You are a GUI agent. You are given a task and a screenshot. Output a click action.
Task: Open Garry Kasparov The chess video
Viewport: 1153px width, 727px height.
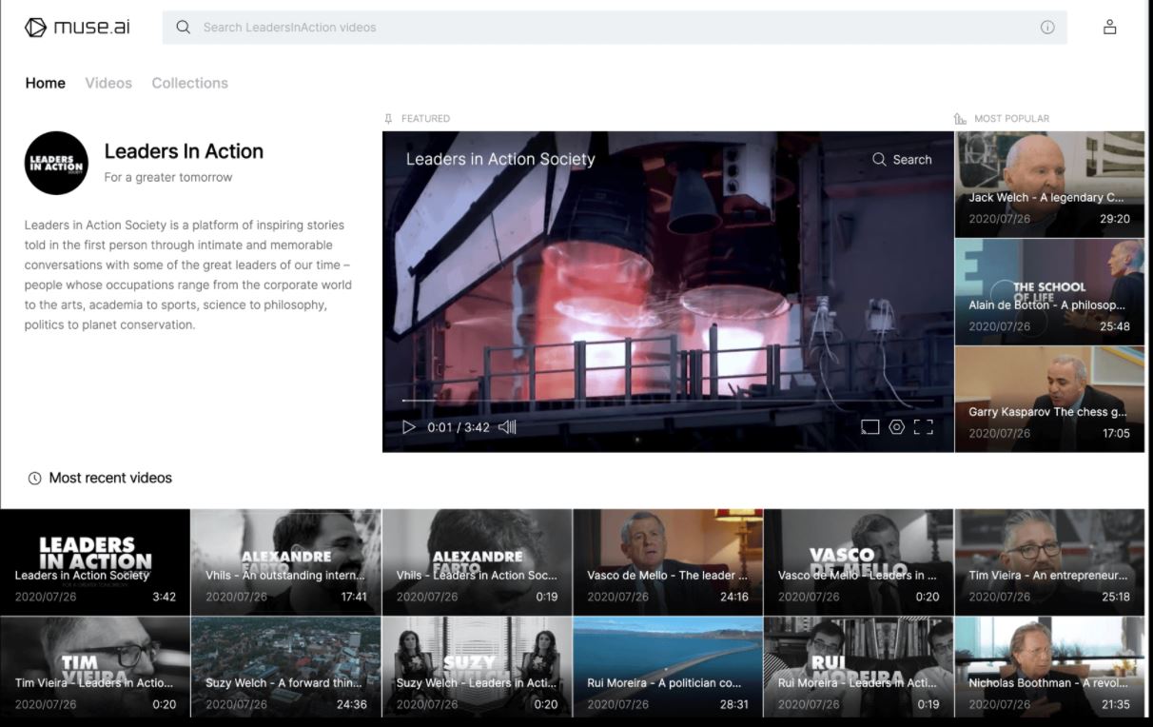coord(1049,399)
